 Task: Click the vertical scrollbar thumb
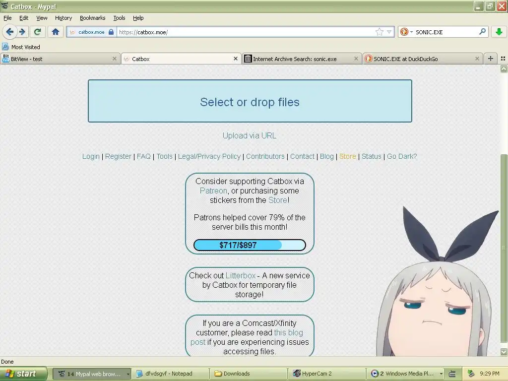[x=503, y=248]
